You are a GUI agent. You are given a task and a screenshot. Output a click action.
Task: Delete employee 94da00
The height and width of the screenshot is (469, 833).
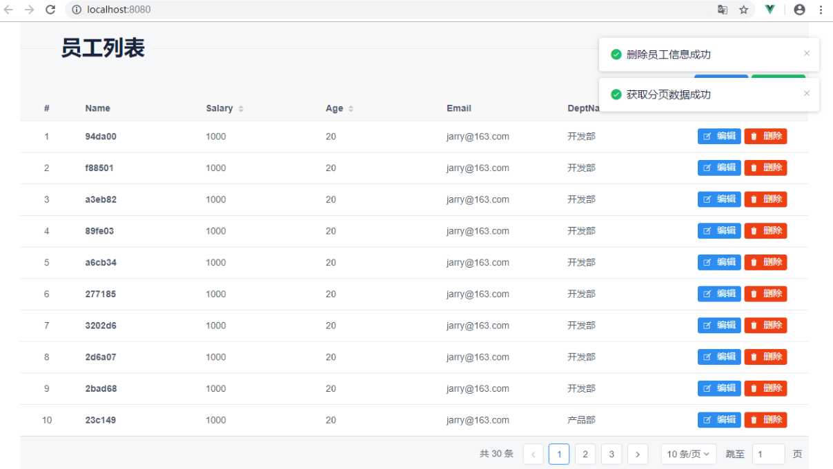click(x=765, y=136)
